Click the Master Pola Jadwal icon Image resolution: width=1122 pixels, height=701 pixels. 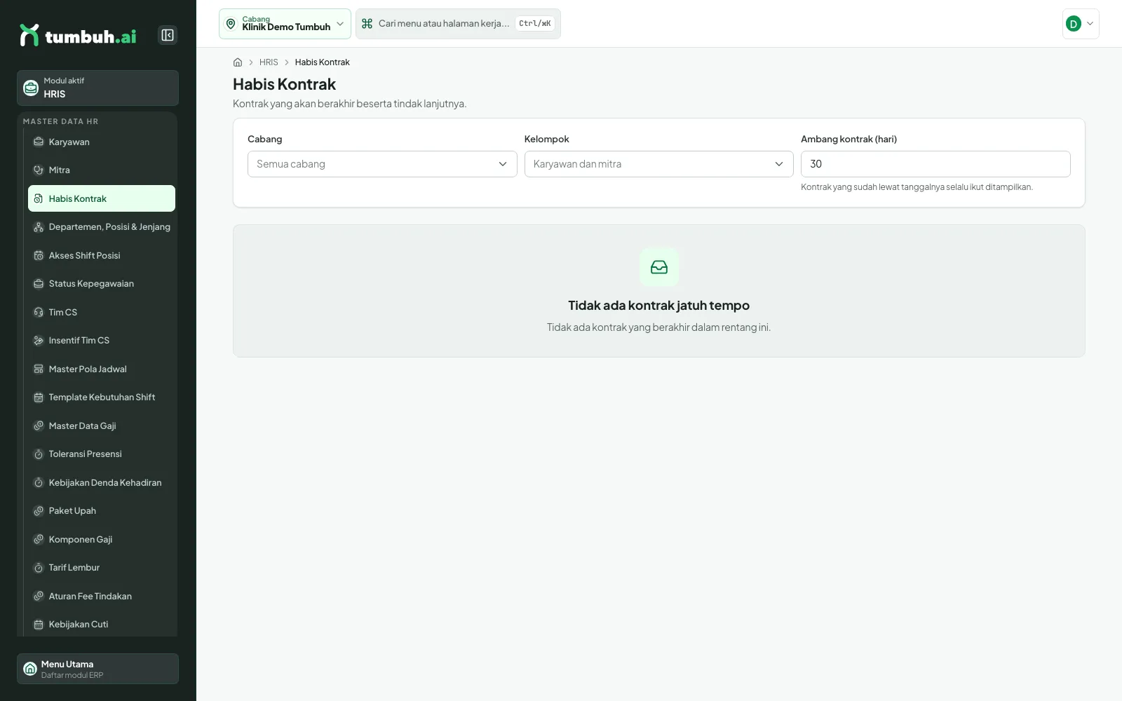39,369
